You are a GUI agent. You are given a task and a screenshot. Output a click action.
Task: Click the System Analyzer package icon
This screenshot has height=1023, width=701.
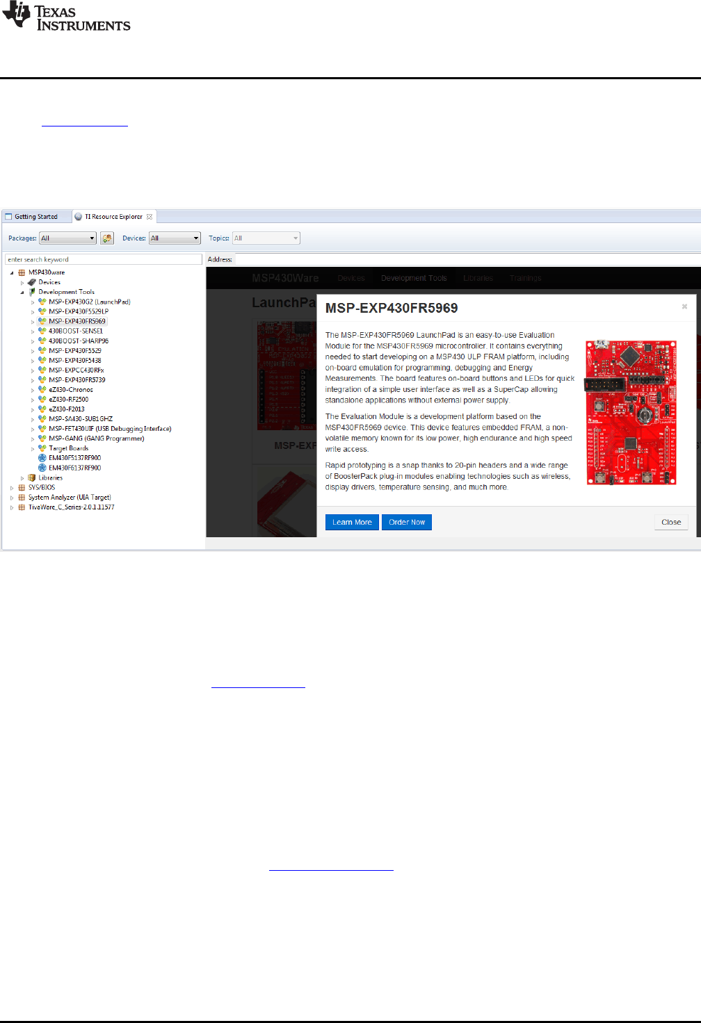(x=22, y=497)
